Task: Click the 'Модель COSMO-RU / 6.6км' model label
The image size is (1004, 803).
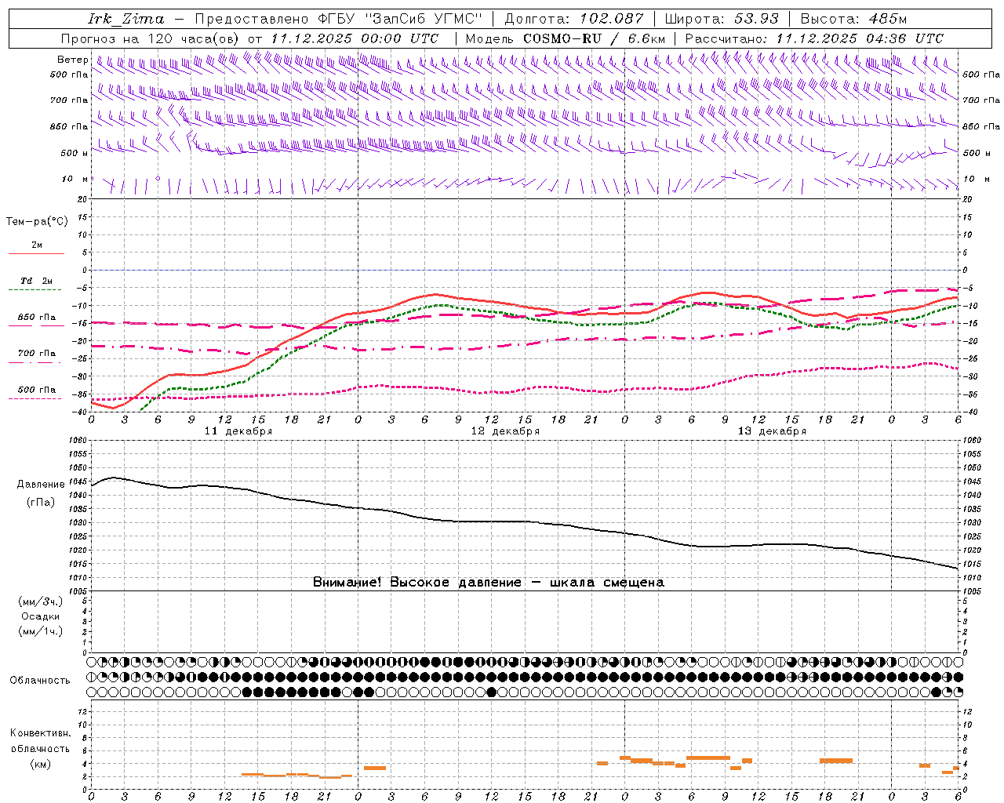Action: point(566,38)
